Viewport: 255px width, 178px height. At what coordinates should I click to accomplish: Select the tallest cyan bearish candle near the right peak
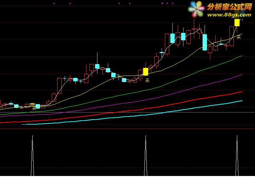click(205, 42)
